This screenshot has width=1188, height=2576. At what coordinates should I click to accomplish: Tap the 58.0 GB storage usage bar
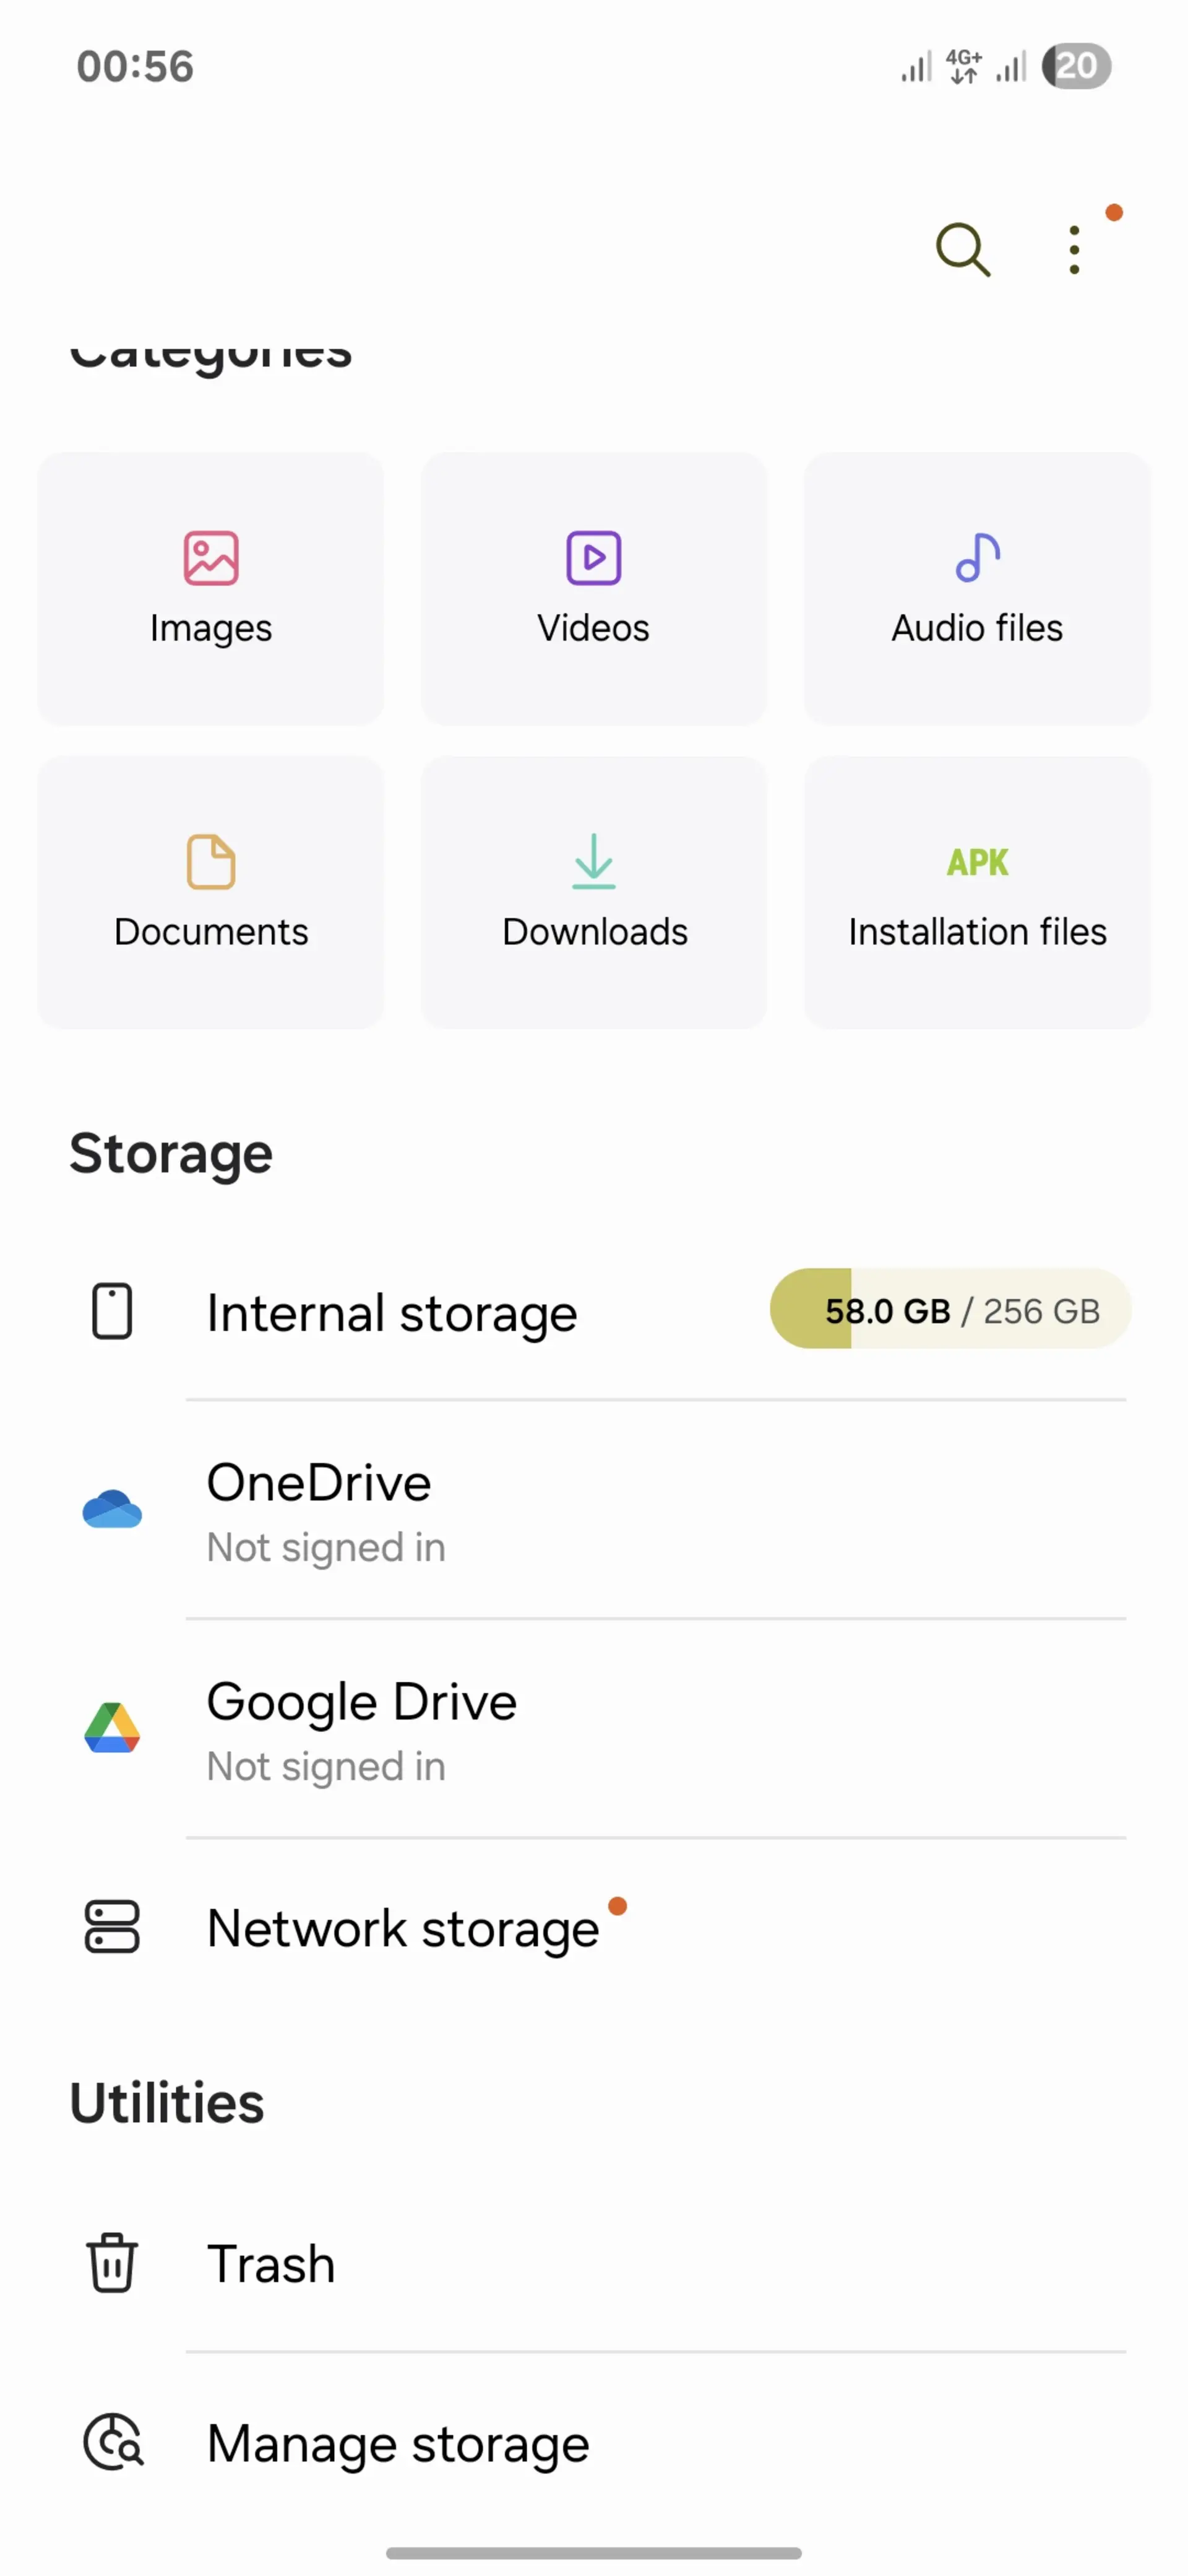[950, 1309]
